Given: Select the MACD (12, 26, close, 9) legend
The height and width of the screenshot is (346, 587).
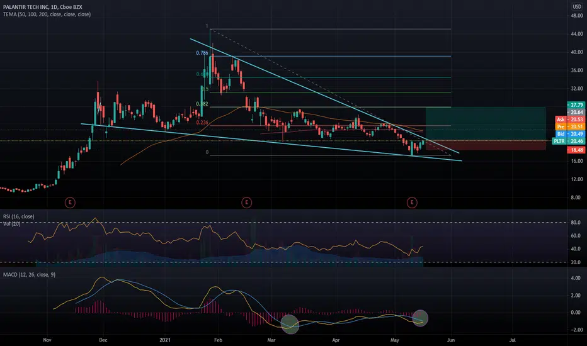Looking at the screenshot, I should 29,274.
